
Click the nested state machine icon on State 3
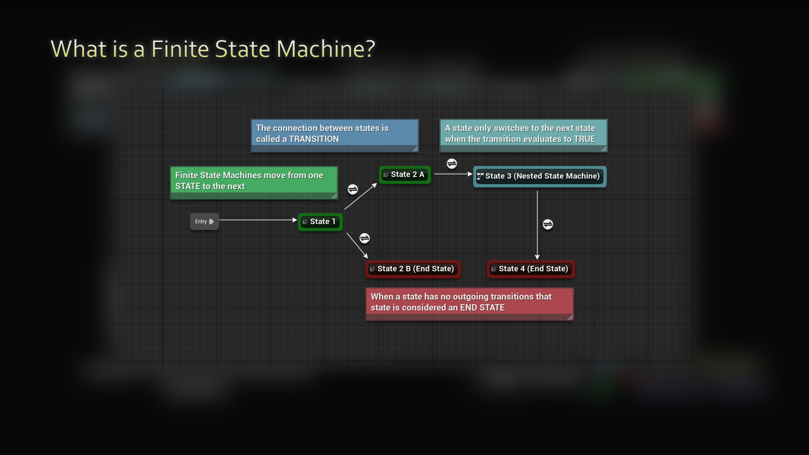point(480,177)
